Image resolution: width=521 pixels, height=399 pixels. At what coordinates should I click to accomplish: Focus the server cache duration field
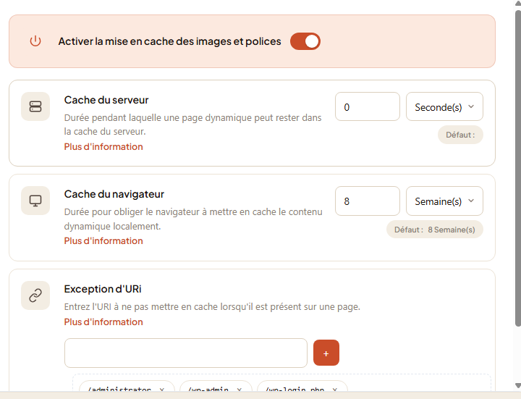coord(367,106)
